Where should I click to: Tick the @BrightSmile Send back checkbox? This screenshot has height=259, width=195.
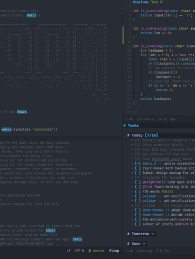click(138, 182)
